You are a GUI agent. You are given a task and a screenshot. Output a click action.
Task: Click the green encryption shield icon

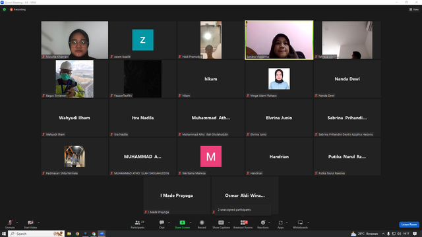[5, 9]
